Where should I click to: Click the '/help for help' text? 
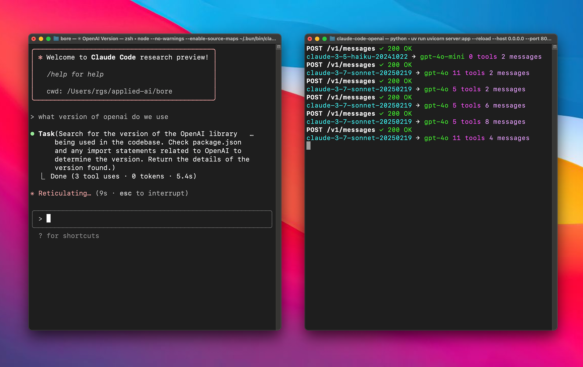(x=75, y=74)
